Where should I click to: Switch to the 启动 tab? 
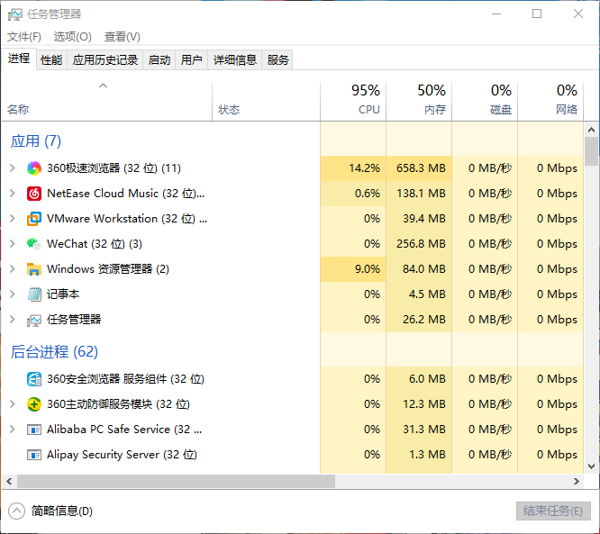click(x=159, y=60)
